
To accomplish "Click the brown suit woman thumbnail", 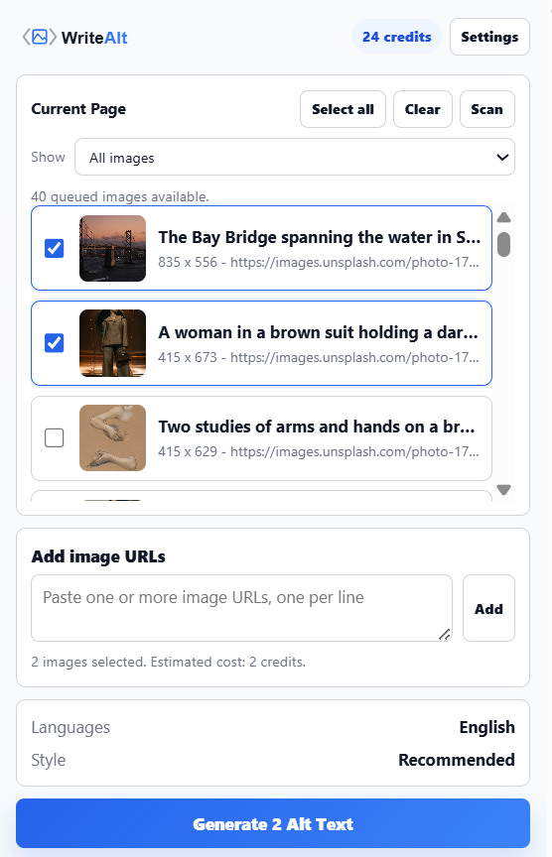I will (x=113, y=343).
